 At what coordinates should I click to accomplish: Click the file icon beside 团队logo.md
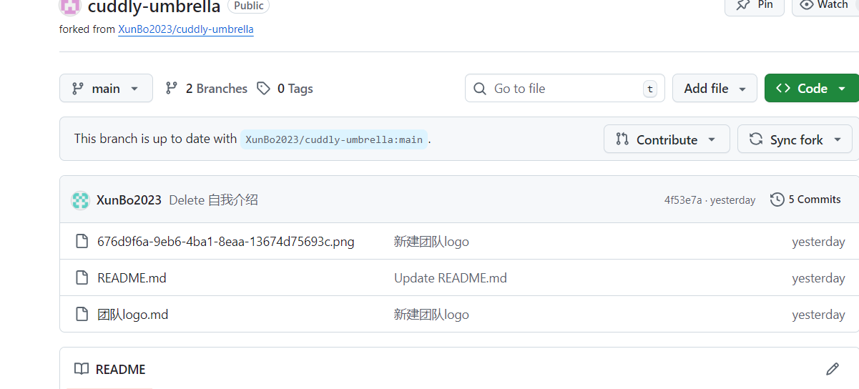pos(82,315)
